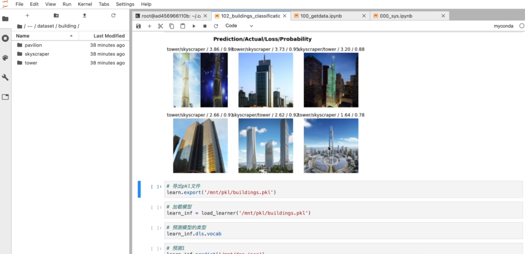Switch kernel by clicking myconda
Image resolution: width=525 pixels, height=254 pixels.
pos(503,26)
